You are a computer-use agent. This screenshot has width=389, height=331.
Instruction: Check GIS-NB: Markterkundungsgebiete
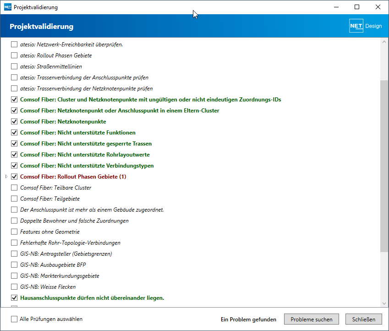point(14,276)
